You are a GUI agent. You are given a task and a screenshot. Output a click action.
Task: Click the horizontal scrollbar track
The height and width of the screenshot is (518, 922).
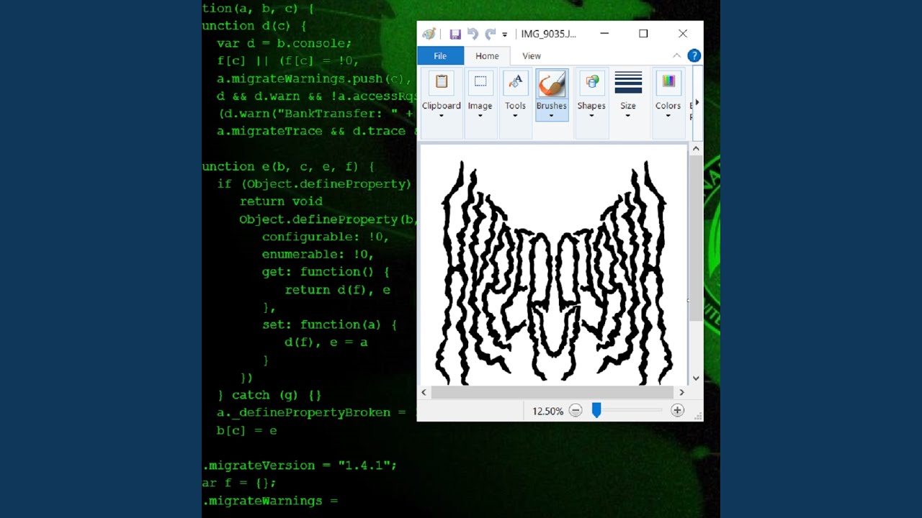pyautogui.click(x=552, y=392)
